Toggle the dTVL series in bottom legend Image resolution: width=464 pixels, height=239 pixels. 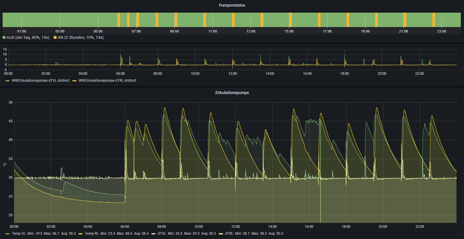162,234
